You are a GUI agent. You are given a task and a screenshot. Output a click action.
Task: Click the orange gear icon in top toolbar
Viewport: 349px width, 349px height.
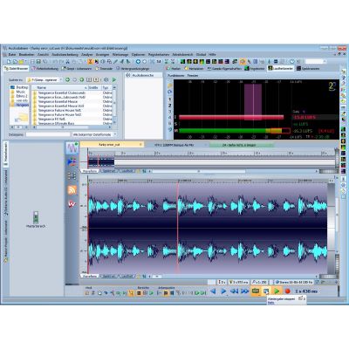[x=242, y=62]
